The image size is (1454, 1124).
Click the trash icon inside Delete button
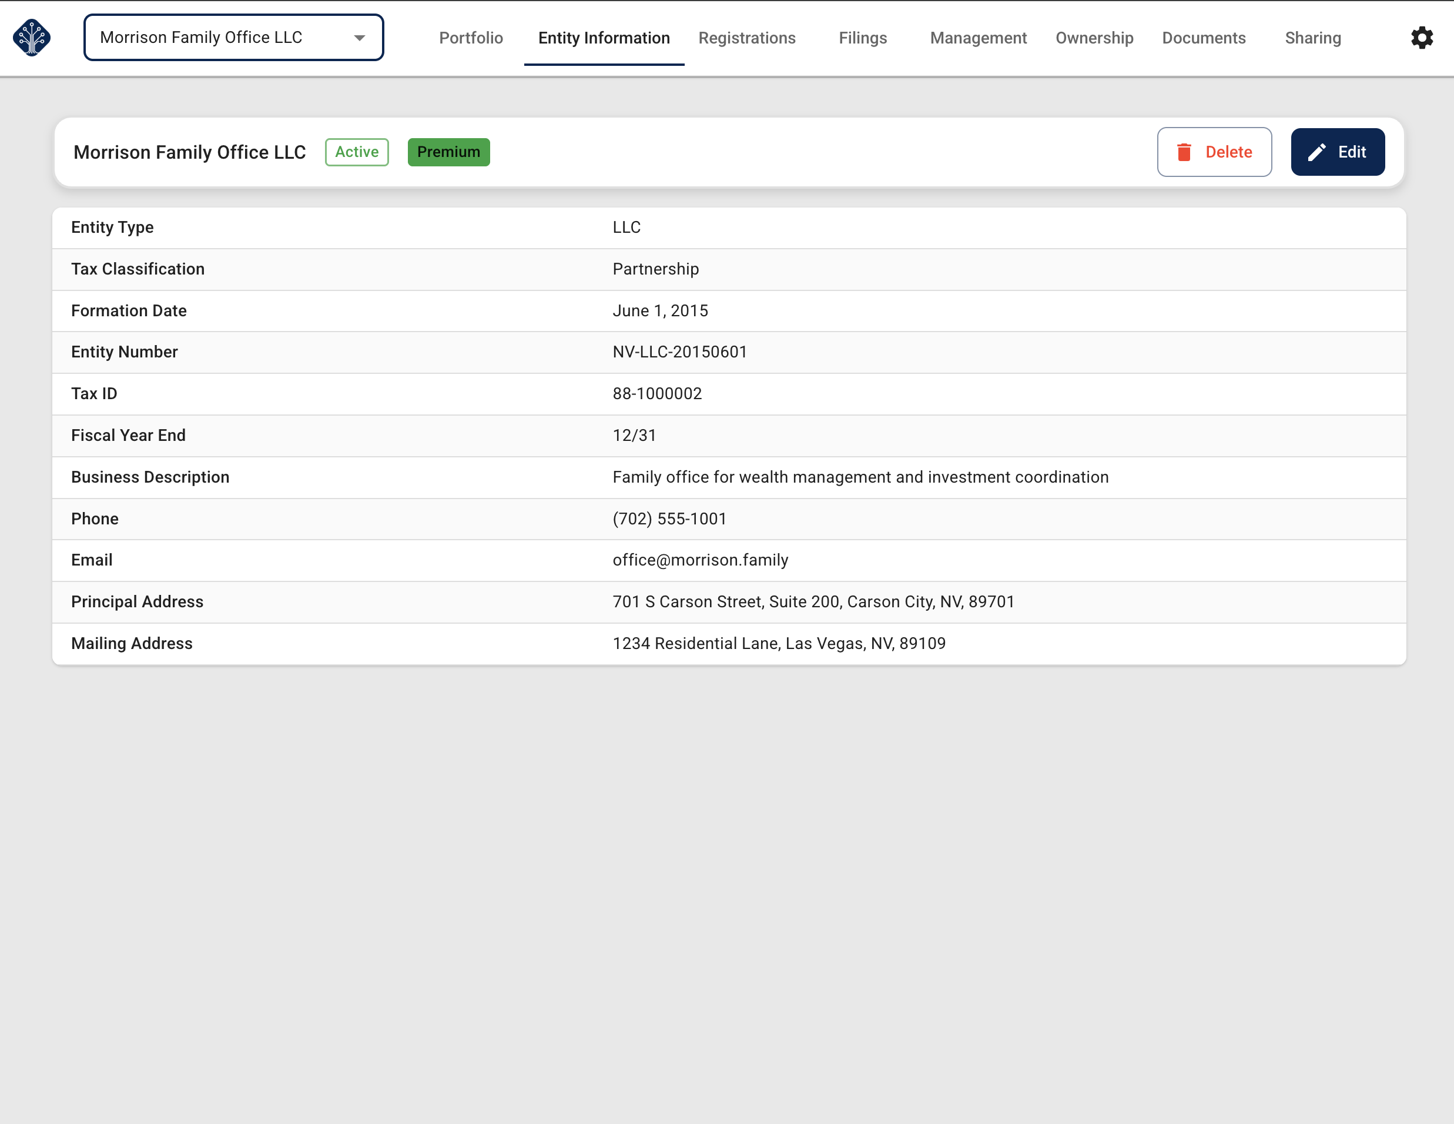1184,152
